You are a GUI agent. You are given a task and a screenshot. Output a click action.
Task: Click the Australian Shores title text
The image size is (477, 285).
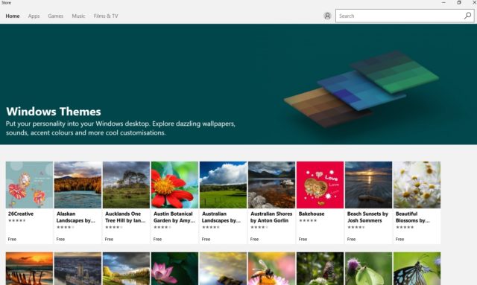[x=271, y=217]
